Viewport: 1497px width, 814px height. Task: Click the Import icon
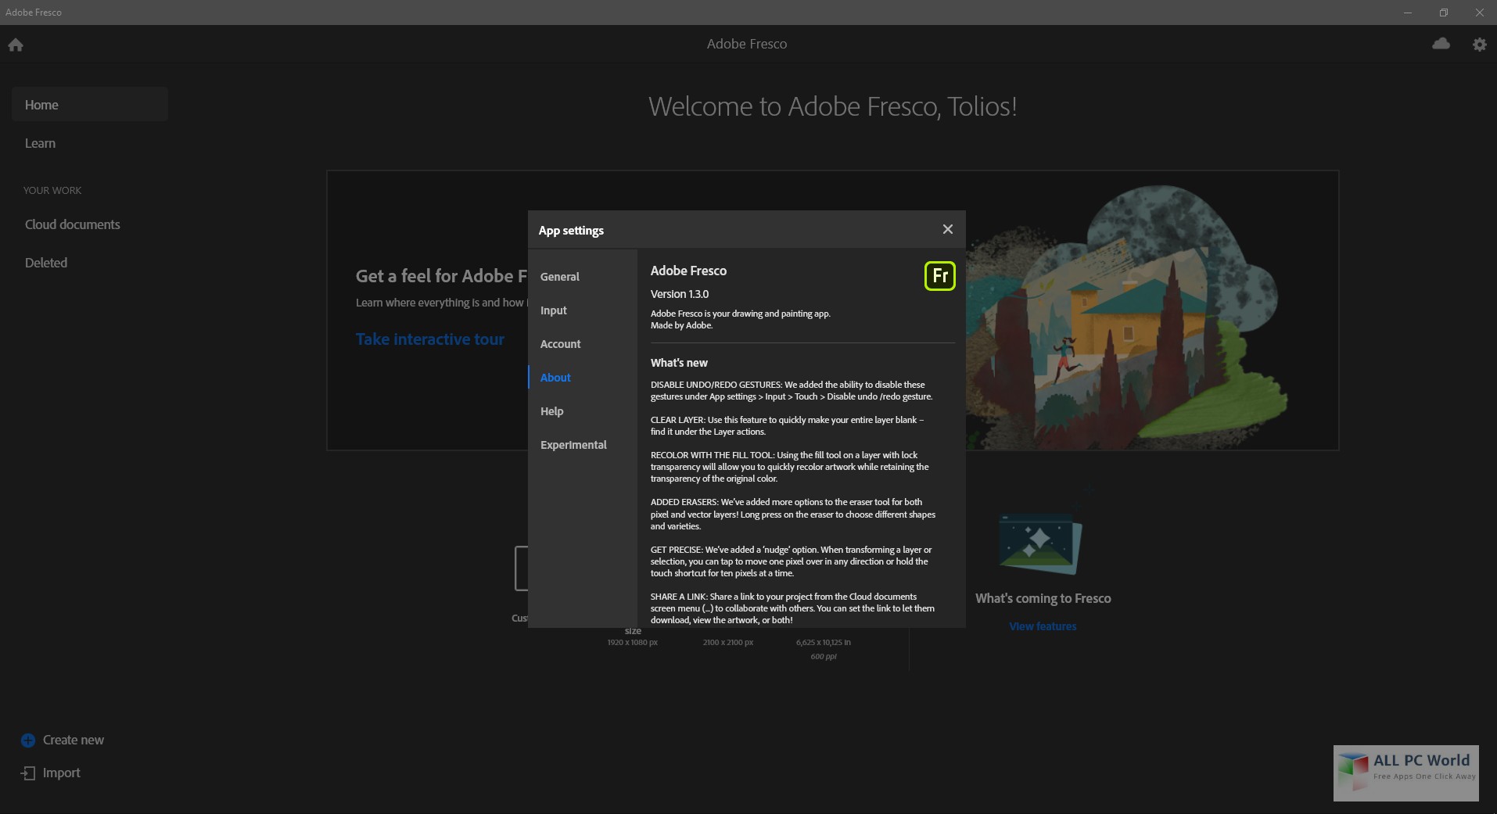click(x=28, y=773)
